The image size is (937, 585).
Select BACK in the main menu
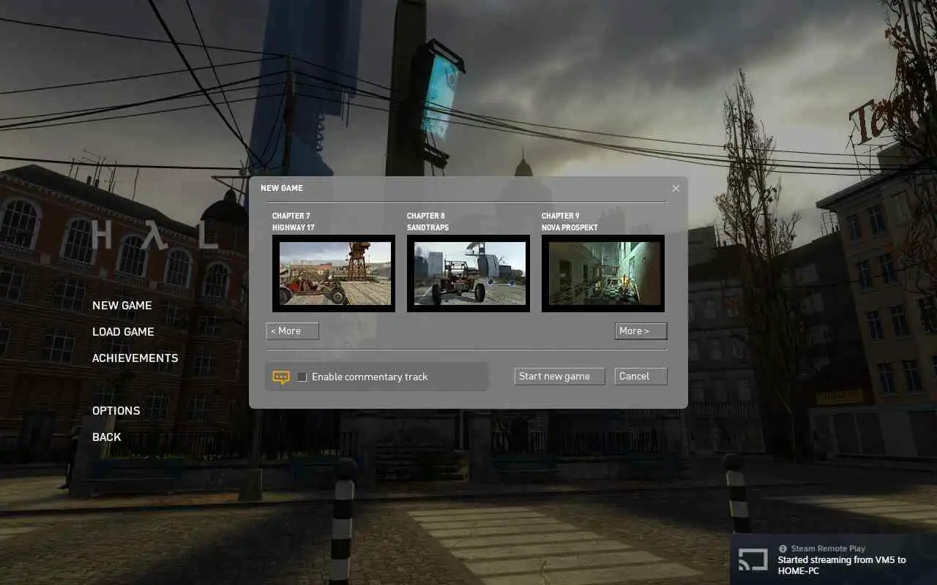tap(107, 437)
